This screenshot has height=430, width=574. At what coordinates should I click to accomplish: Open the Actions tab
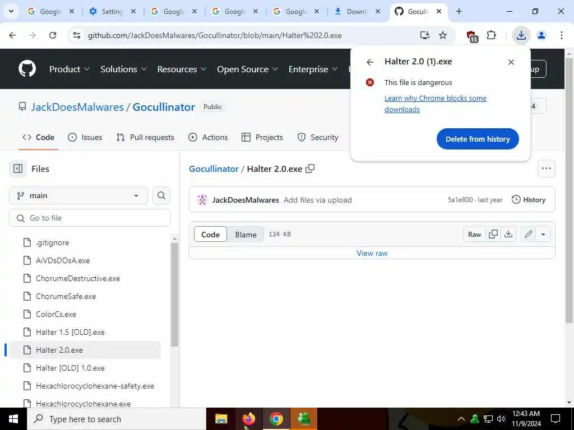(208, 138)
